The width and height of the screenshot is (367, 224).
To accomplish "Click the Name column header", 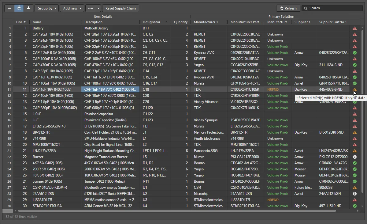I will coord(55,22).
